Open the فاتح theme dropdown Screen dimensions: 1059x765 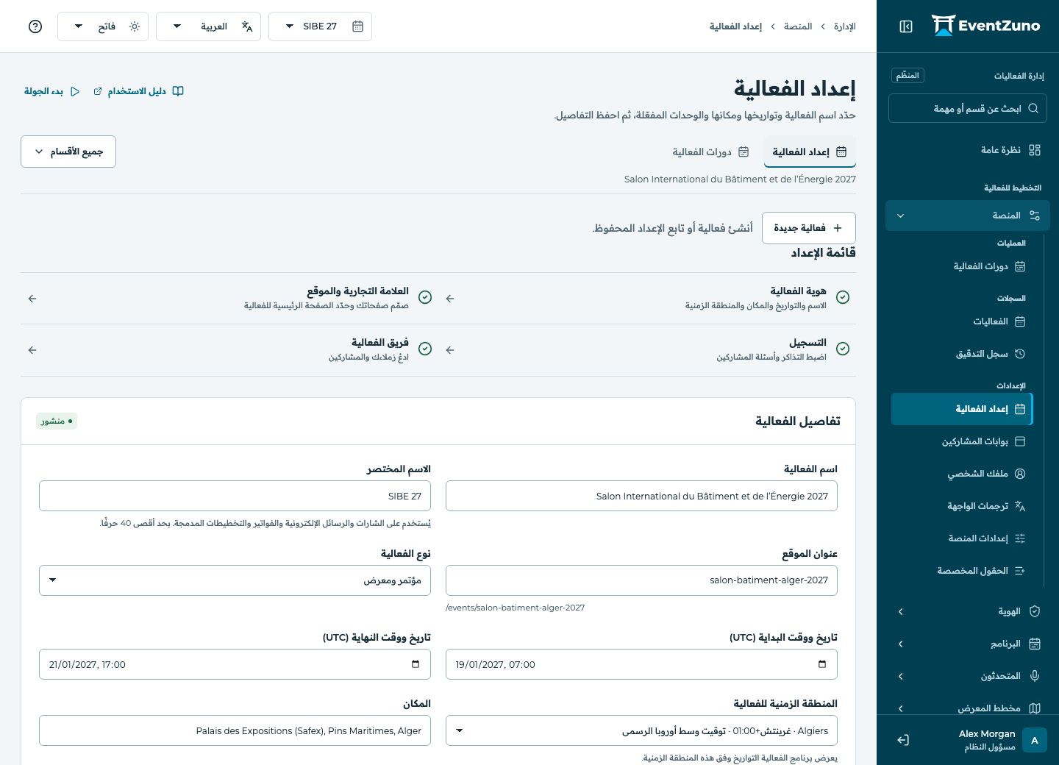[x=103, y=26]
